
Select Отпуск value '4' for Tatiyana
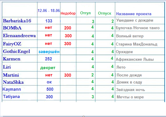(x=113, y=97)
